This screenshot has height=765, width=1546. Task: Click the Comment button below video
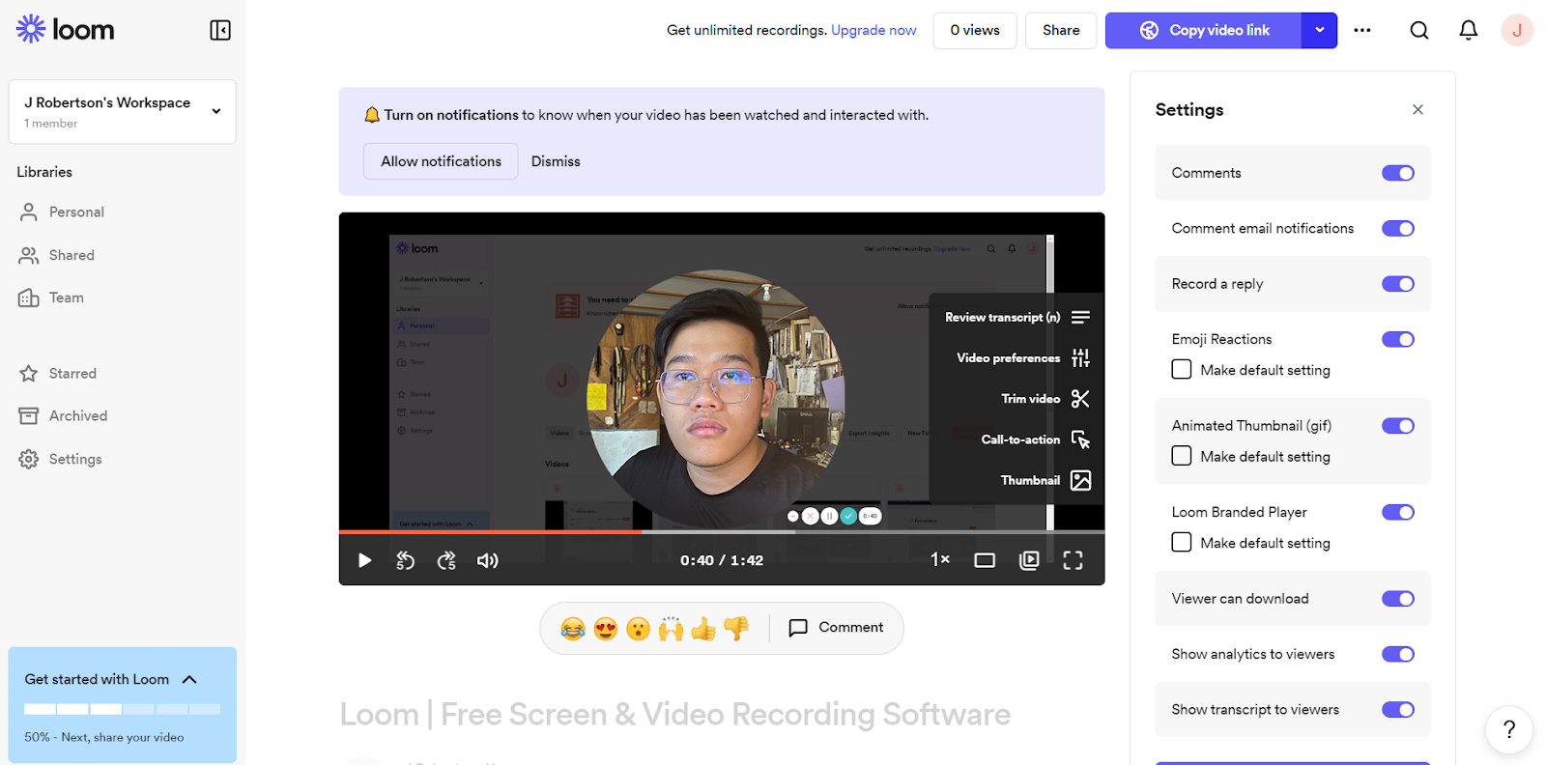coord(836,628)
